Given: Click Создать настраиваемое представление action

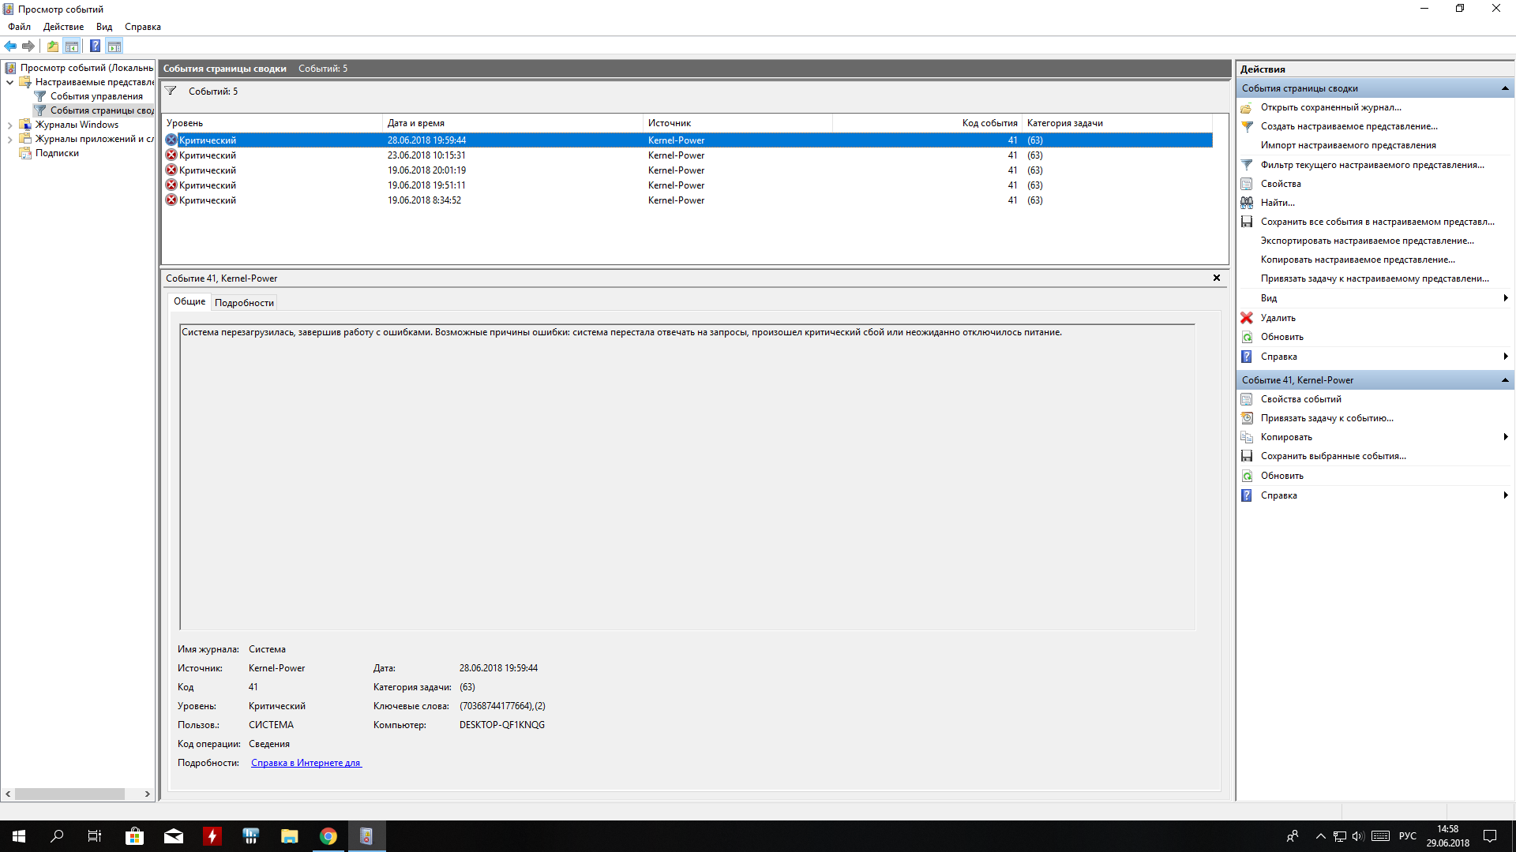Looking at the screenshot, I should [x=1349, y=126].
